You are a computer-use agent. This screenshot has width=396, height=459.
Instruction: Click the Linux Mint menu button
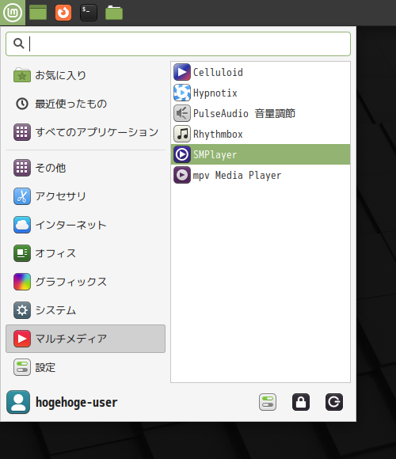[x=13, y=13]
